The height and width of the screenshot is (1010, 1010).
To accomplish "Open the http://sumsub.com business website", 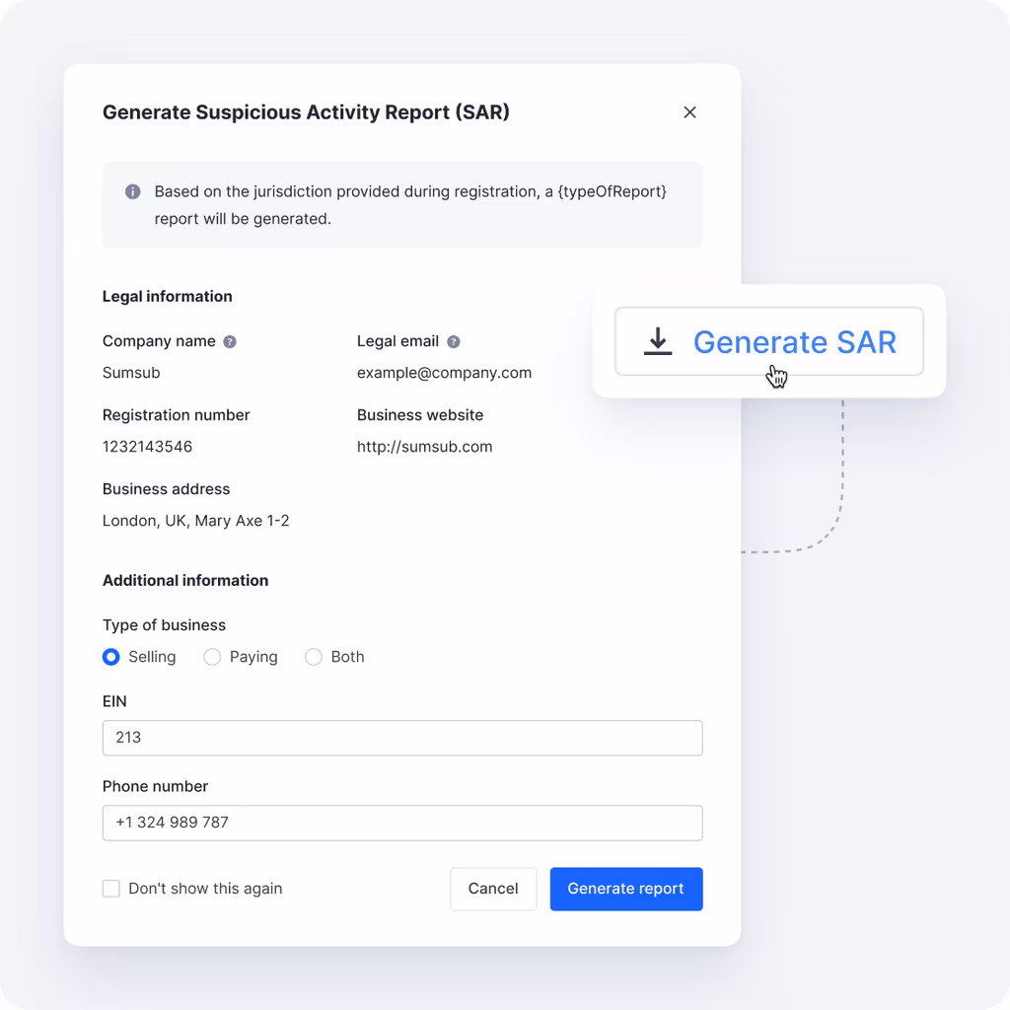I will point(424,447).
